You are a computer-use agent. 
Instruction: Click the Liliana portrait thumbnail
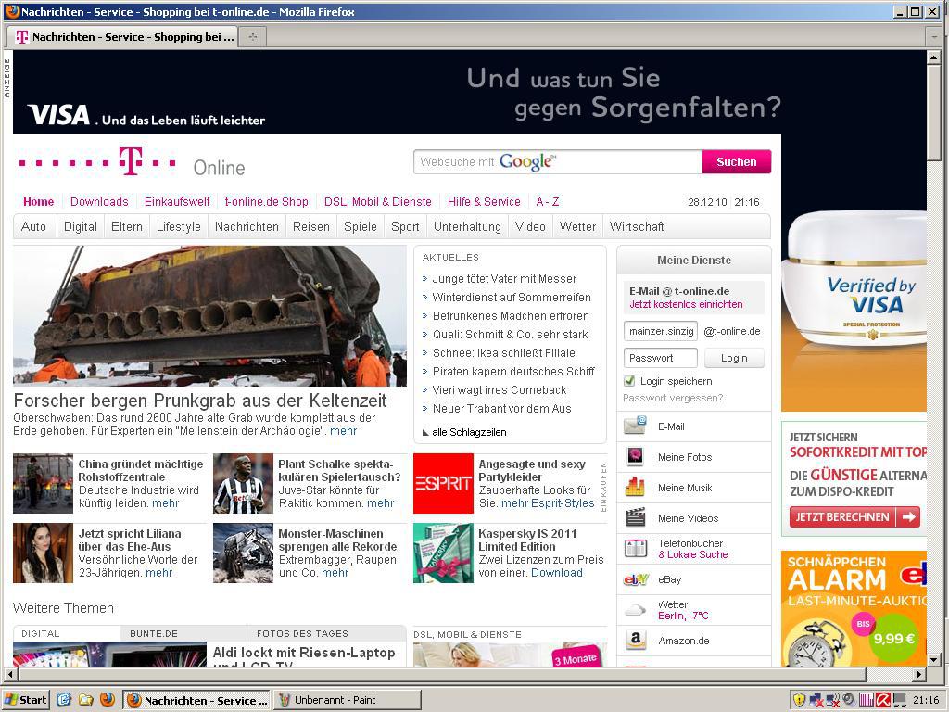tap(43, 553)
